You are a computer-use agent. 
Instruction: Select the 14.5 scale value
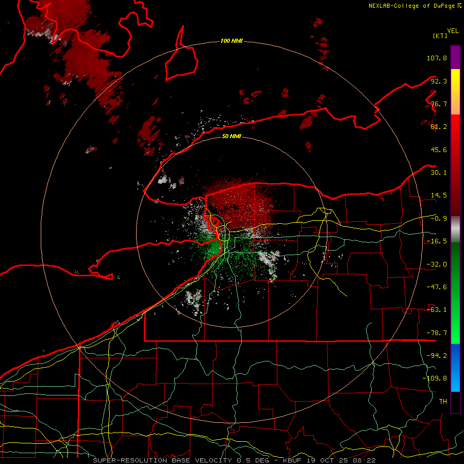(439, 195)
